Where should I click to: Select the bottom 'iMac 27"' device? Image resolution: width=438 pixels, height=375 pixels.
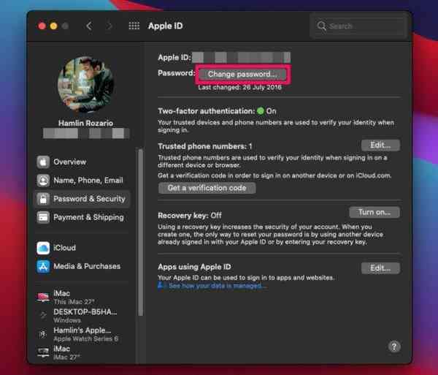click(82, 352)
